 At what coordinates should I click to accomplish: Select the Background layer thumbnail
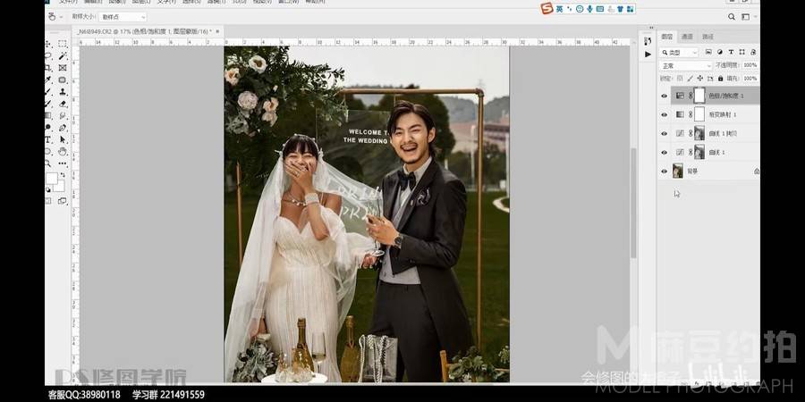click(x=678, y=171)
